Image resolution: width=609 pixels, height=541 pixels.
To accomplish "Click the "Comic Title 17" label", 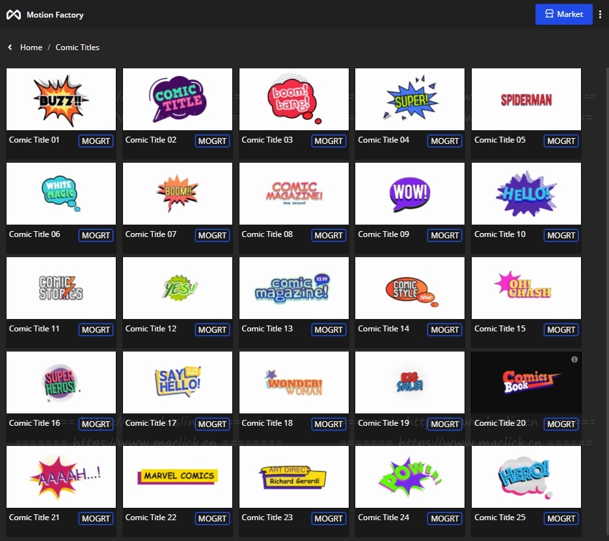I will (x=151, y=423).
